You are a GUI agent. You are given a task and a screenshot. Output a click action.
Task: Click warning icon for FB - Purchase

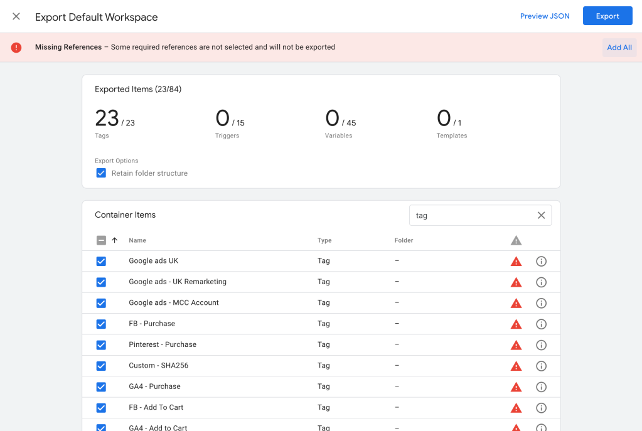(x=516, y=324)
